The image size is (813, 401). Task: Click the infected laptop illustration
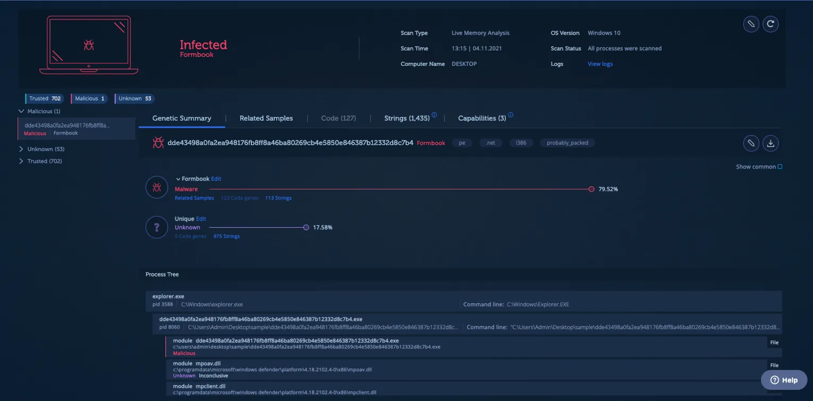(89, 45)
